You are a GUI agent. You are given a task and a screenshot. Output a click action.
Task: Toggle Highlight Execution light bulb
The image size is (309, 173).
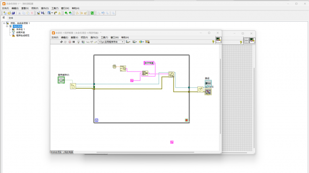(79, 42)
